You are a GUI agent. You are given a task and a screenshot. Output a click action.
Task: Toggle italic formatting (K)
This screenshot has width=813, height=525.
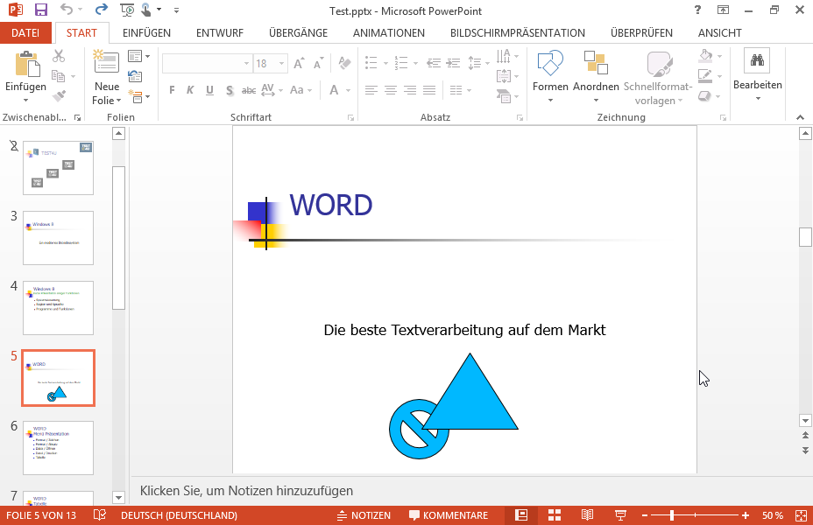[190, 90]
